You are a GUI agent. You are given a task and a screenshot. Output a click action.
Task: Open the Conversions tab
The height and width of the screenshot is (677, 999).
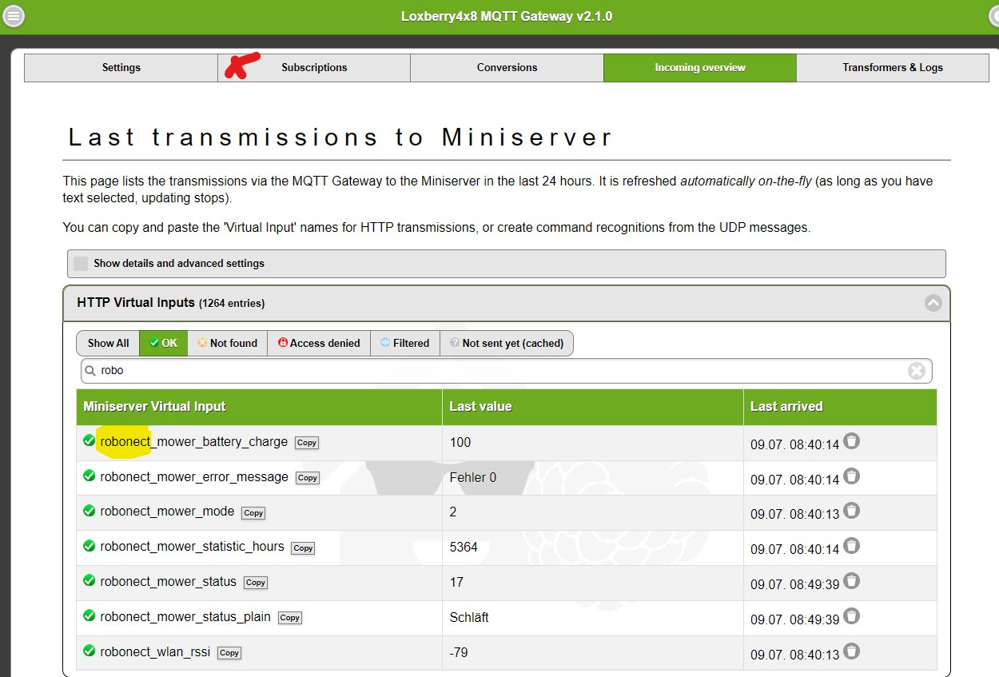click(x=507, y=67)
